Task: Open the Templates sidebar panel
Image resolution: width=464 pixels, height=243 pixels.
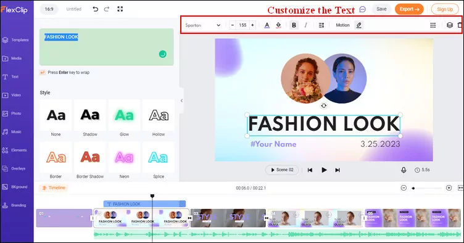Action: point(15,40)
